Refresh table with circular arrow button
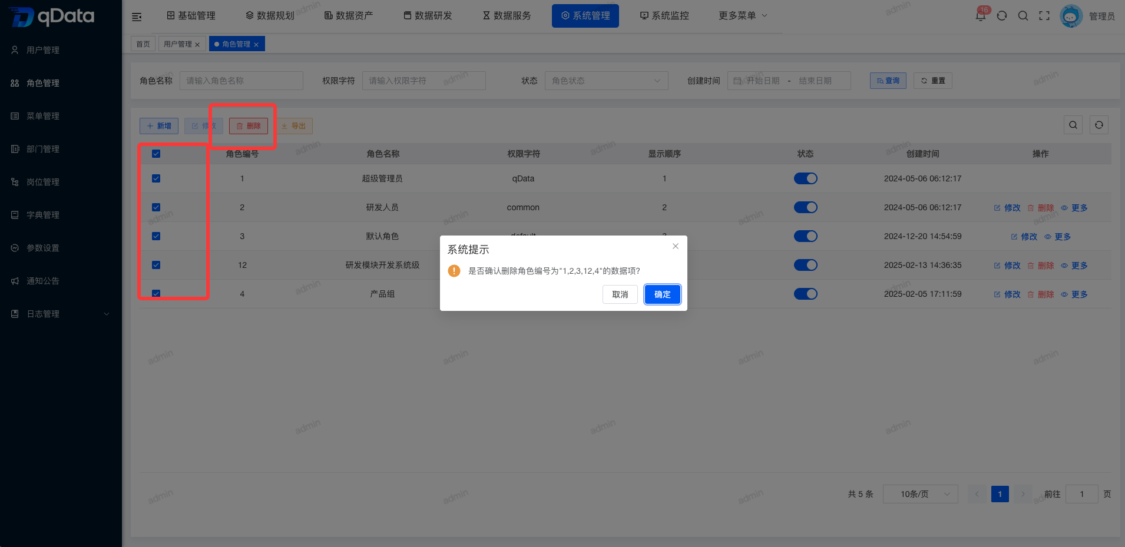Viewport: 1125px width, 547px height. click(x=1099, y=125)
